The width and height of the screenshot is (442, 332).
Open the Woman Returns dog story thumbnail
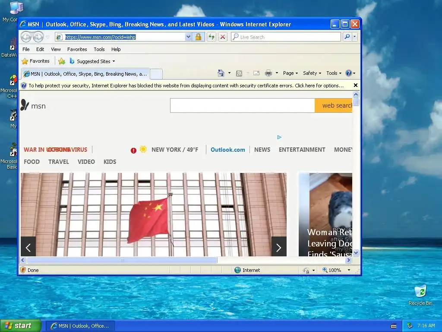[325, 214]
